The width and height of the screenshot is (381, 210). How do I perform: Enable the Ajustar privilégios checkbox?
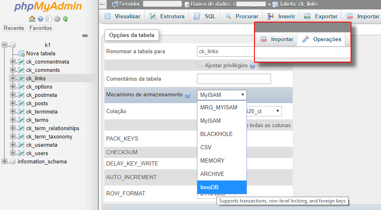199,65
